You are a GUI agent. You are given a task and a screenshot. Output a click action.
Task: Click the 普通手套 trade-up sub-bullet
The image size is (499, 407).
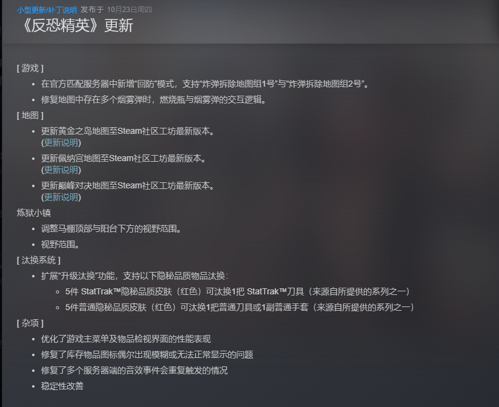click(240, 308)
